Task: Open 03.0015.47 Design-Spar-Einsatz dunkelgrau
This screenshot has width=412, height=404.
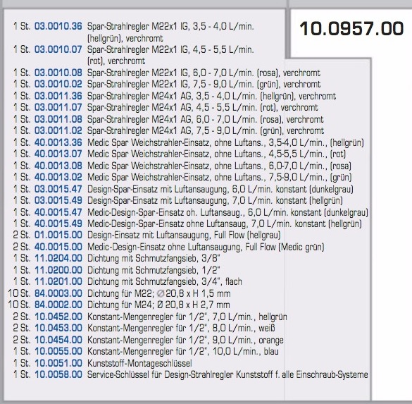Action: click(x=58, y=189)
